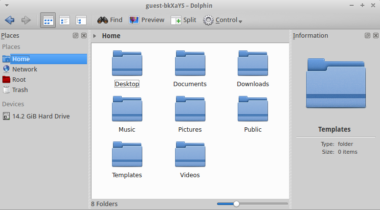Click the Documents folder label

pos(190,84)
